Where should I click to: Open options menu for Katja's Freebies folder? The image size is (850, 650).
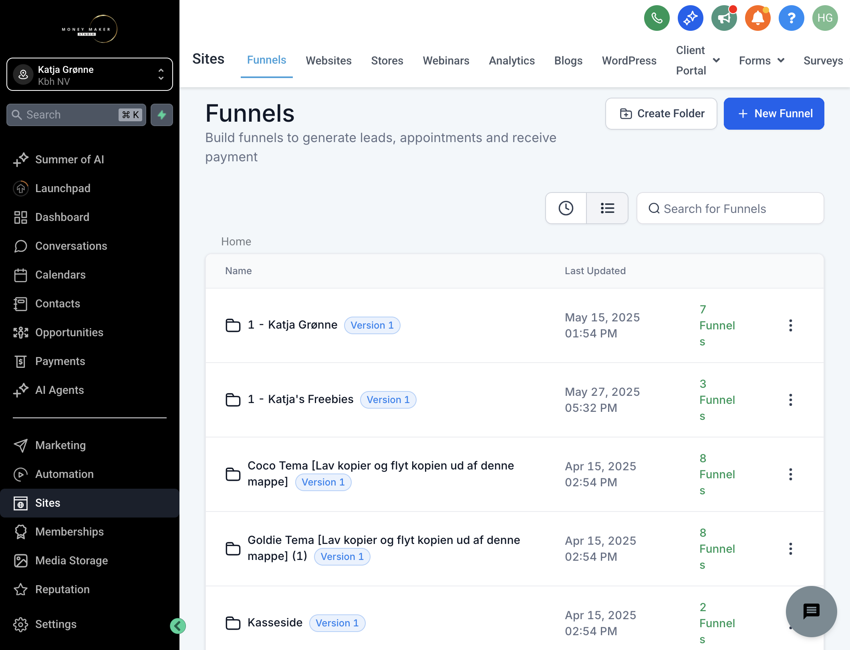click(x=790, y=400)
